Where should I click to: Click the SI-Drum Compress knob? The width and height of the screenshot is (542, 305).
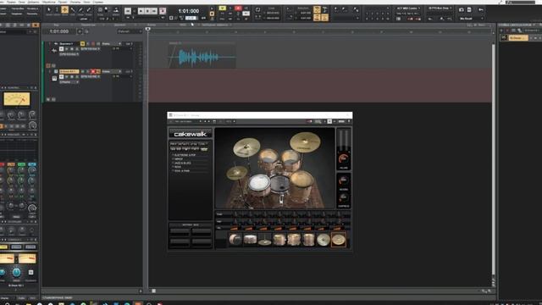(344, 197)
